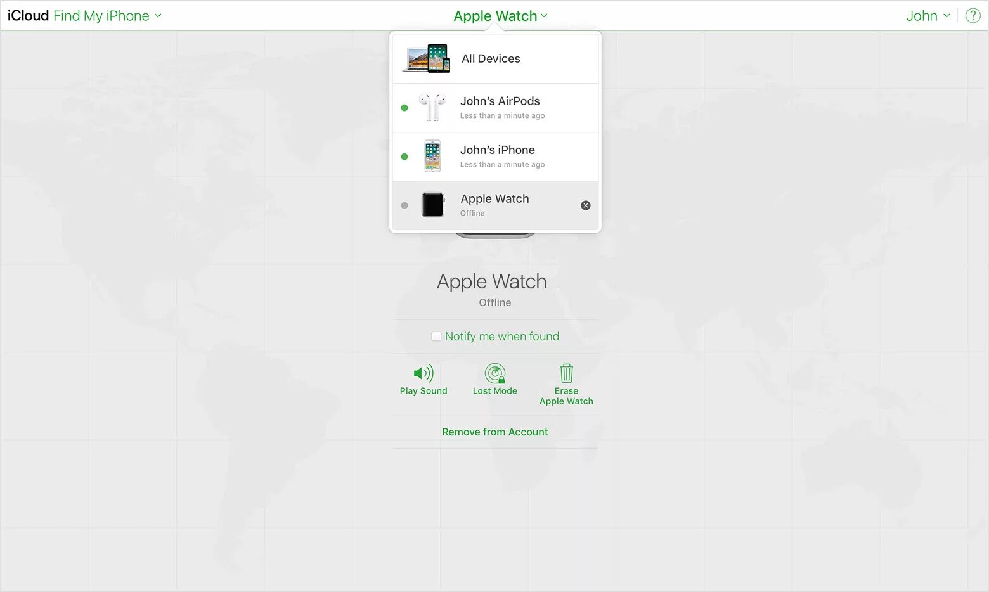Click the green status dot beside John's AirPods

click(404, 108)
